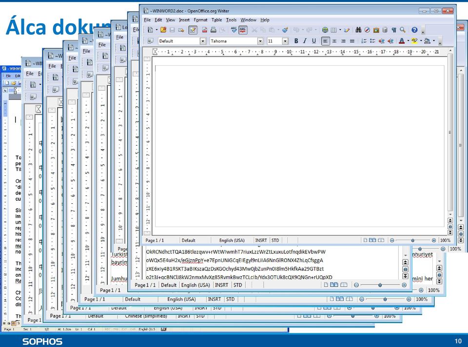Expand Table icon dropdown arrow in front toolbar
The height and width of the screenshot is (347, 468).
click(x=340, y=30)
